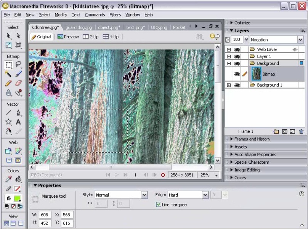Click the New/Duplicate Layer icon
308x229 pixels.
coord(276,132)
